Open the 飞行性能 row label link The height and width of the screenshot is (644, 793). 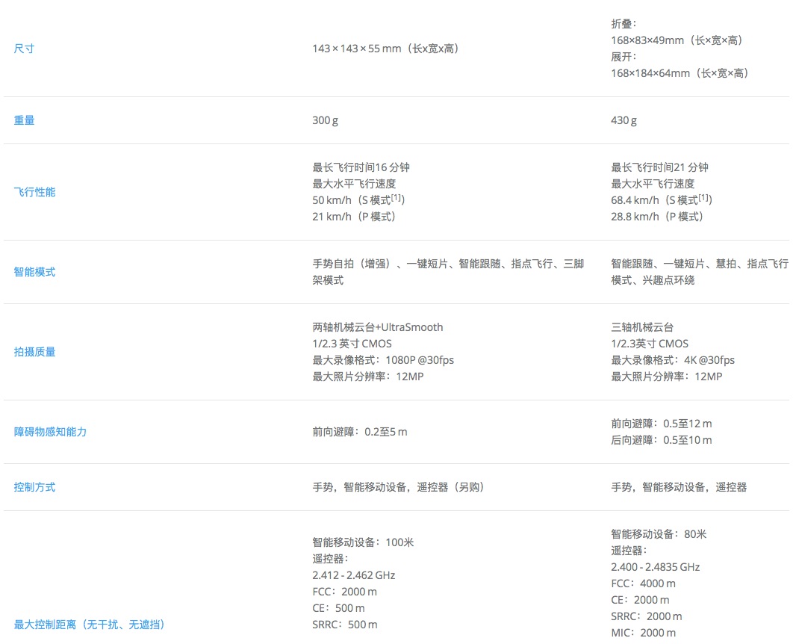click(x=34, y=192)
